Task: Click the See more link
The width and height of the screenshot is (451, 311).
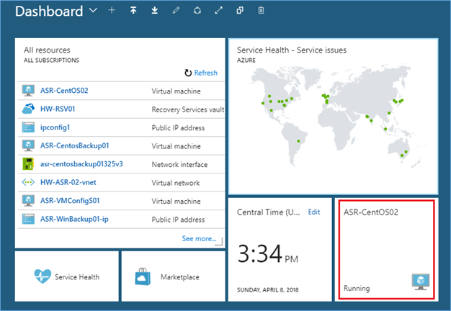Action: coord(199,238)
